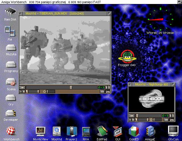Open the Workbench boing-ball icon

point(11,131)
